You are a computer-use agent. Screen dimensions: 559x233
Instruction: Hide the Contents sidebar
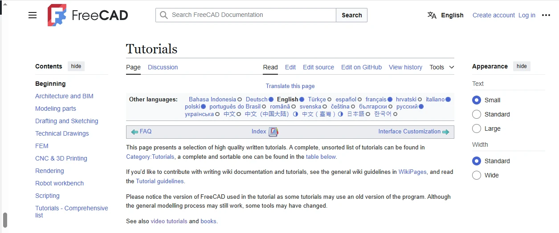coord(76,66)
